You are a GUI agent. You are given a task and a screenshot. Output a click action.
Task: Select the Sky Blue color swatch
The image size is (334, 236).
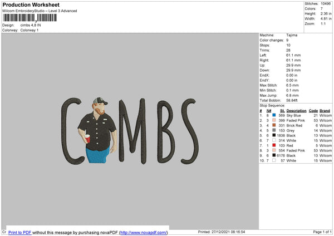[274, 115]
